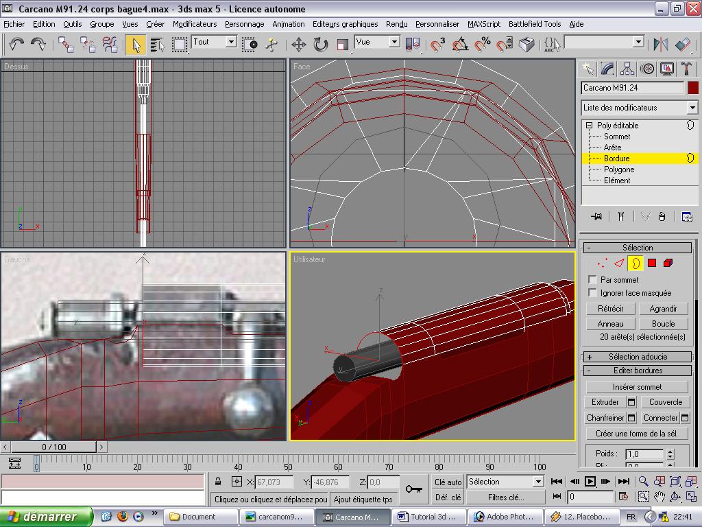The width and height of the screenshot is (702, 527).
Task: Open the Vue coordinate system dropdown
Action: [394, 42]
